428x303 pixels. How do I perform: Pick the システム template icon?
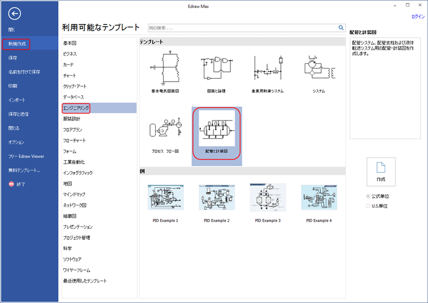pos(319,69)
